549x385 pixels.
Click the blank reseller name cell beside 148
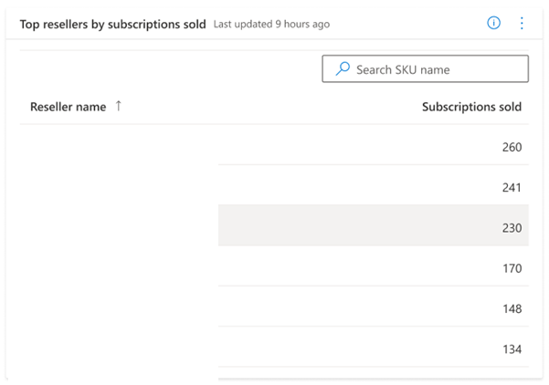coord(119,308)
